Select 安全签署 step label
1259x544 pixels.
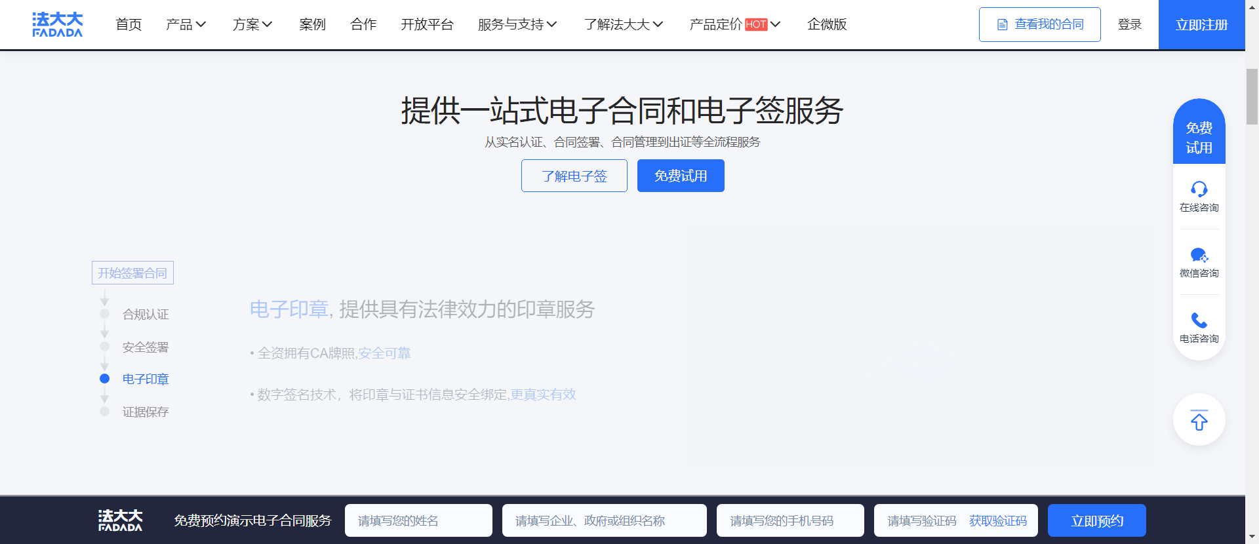coord(146,347)
